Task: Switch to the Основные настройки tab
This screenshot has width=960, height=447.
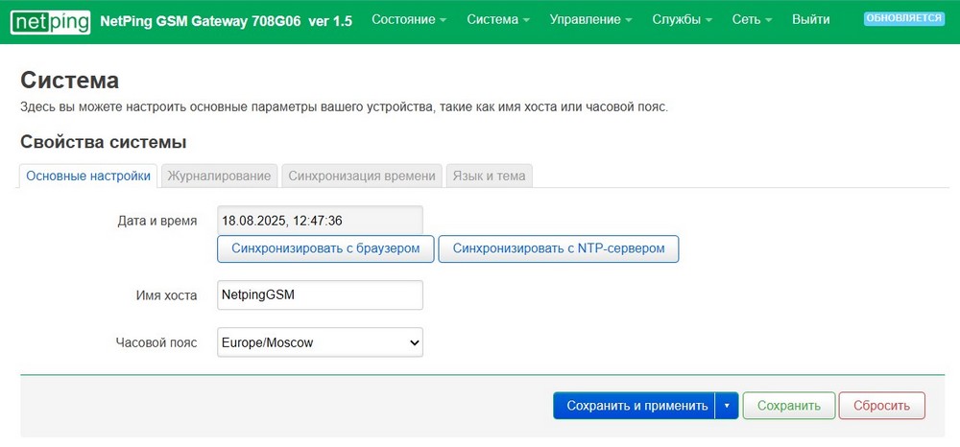Action: pyautogui.click(x=88, y=176)
